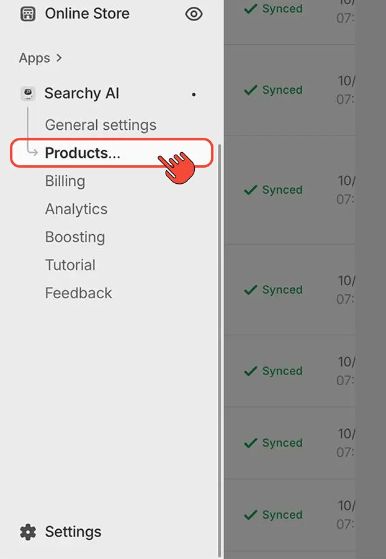
Task: Navigate to Boosting
Action: coord(75,237)
